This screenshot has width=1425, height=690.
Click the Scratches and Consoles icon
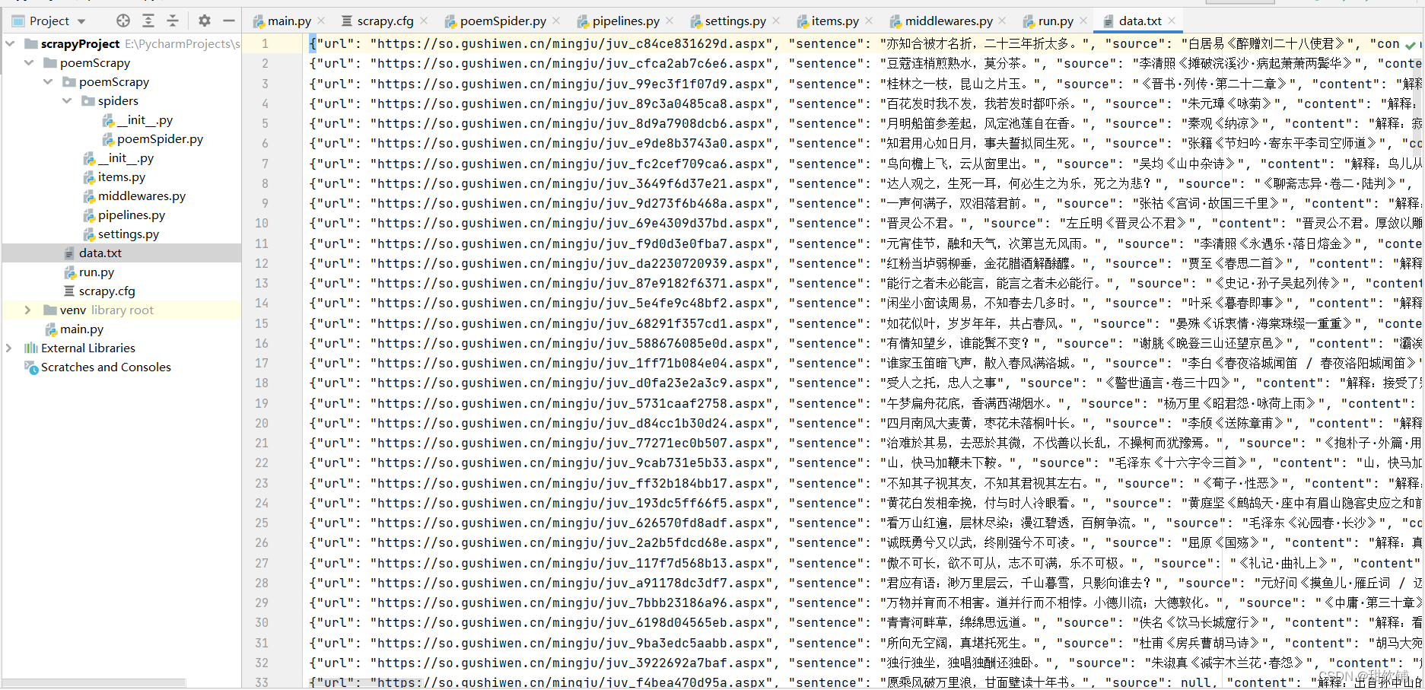[31, 367]
